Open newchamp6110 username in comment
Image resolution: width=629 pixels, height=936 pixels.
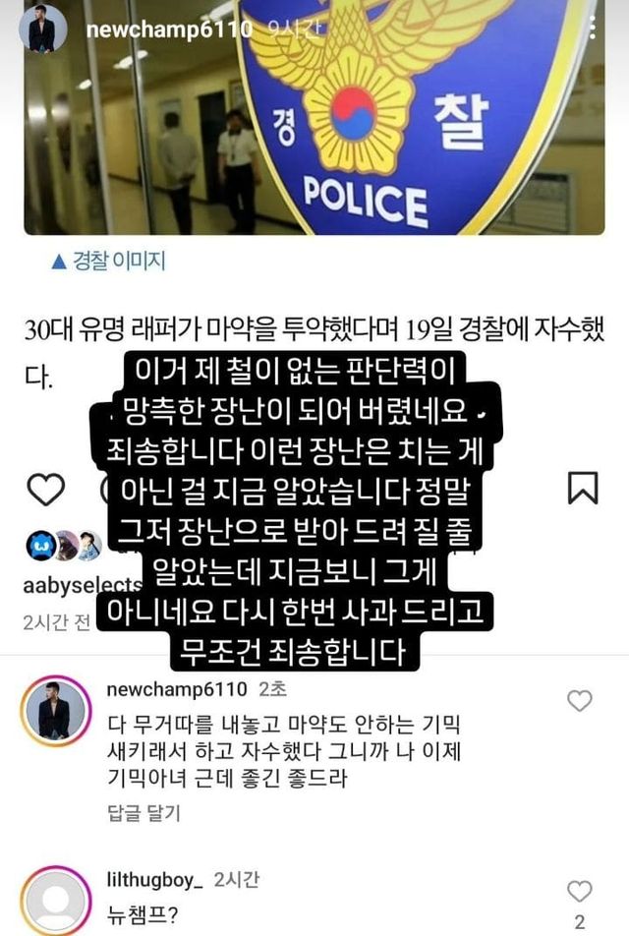click(177, 689)
